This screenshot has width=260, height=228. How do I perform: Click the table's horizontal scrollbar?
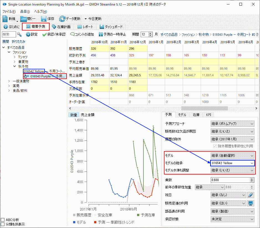[205, 108]
